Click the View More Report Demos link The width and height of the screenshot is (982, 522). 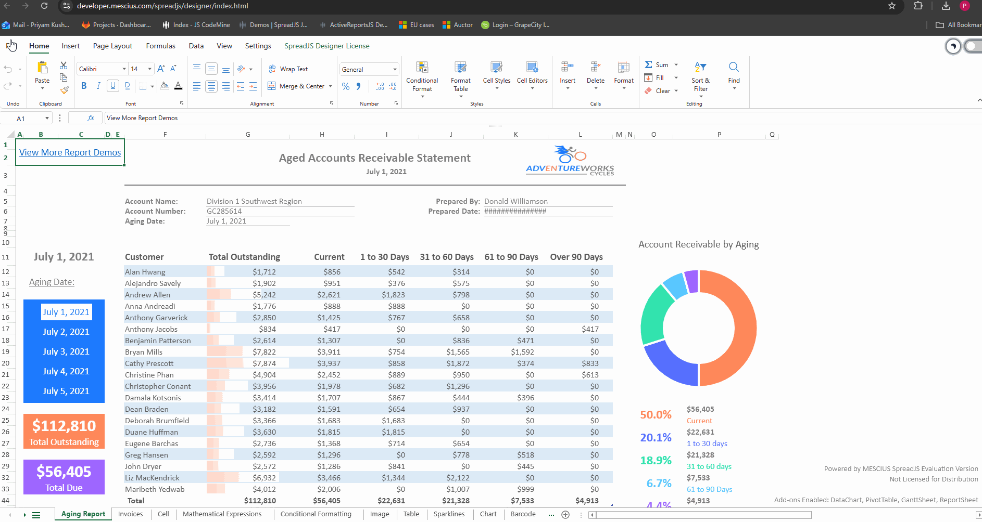tap(70, 152)
